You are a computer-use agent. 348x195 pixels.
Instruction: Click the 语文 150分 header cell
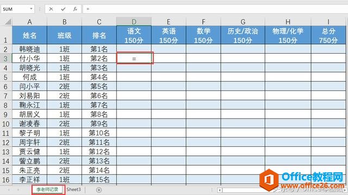[x=134, y=35]
